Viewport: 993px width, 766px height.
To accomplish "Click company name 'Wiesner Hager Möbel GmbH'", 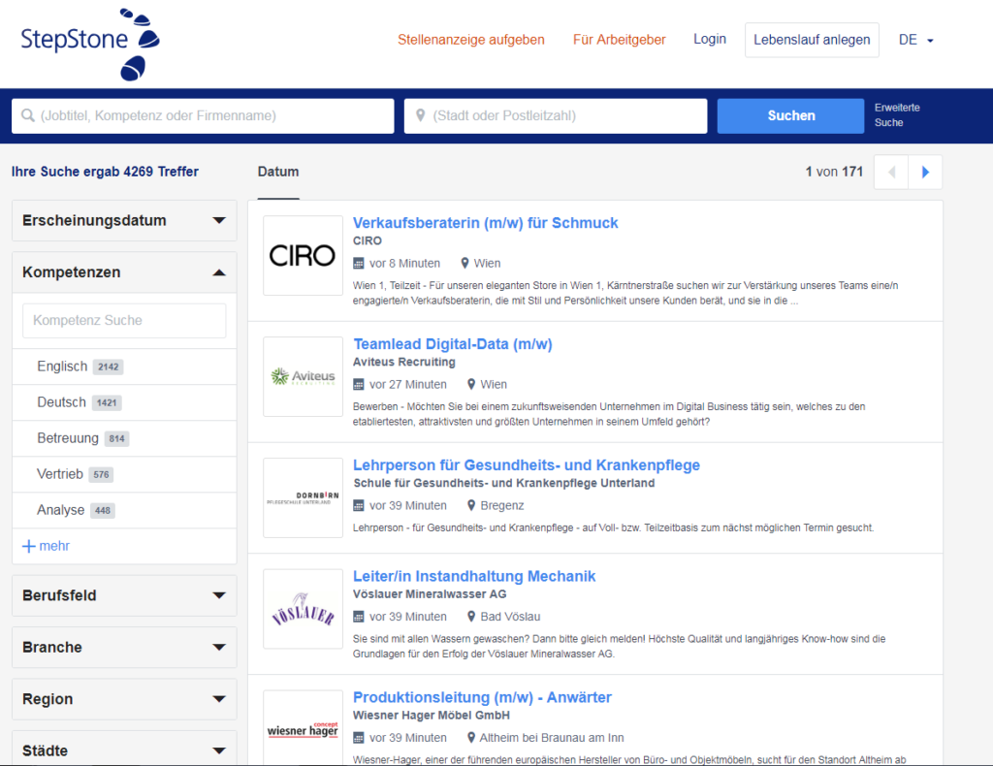I will coord(432,716).
